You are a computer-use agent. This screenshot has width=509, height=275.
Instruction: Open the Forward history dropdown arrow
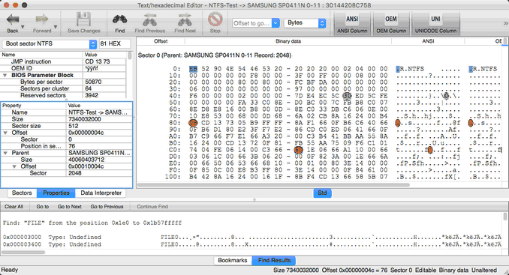tap(56, 27)
